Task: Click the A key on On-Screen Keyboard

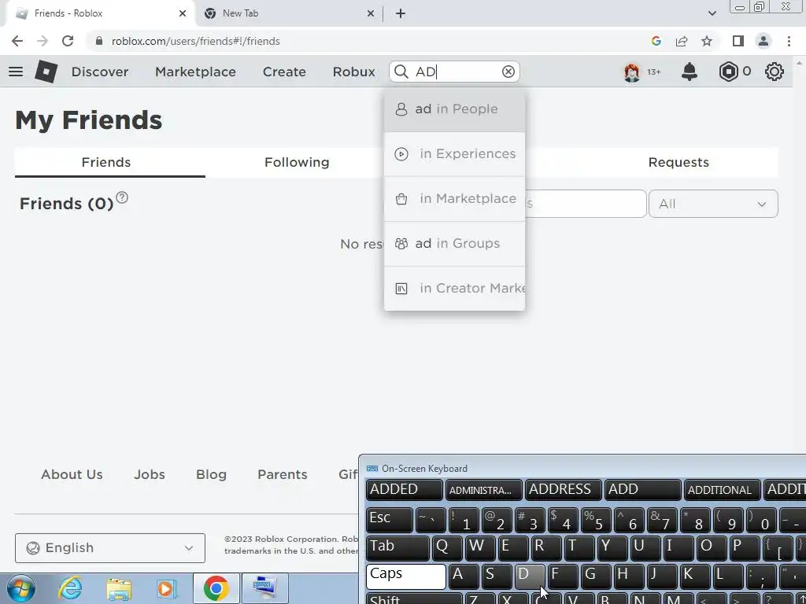Action: click(463, 576)
